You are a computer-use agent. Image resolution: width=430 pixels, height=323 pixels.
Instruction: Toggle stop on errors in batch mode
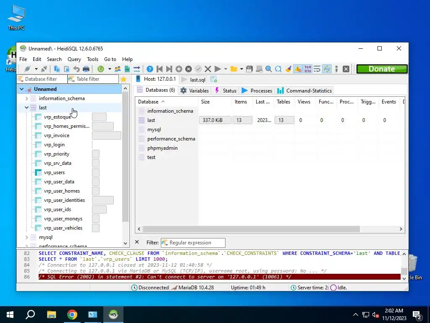298,69
